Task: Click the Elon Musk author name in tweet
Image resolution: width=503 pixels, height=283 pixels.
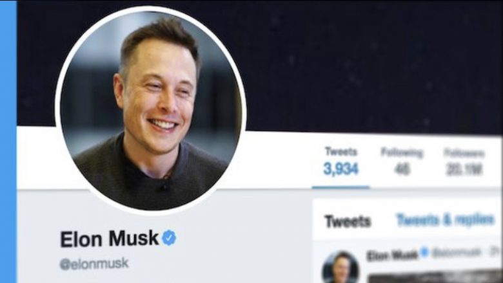Action: click(x=392, y=255)
